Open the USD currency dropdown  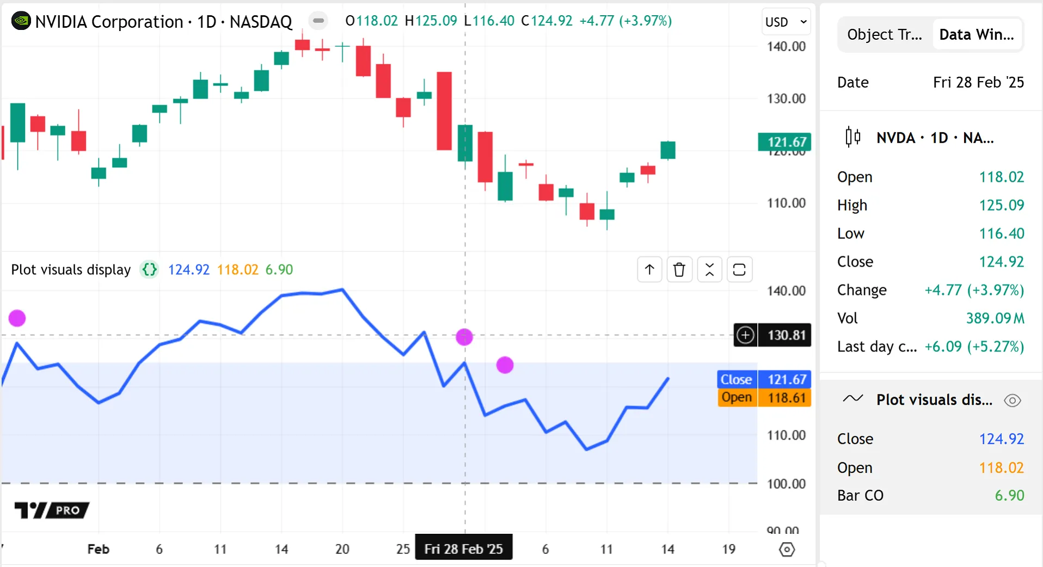786,22
